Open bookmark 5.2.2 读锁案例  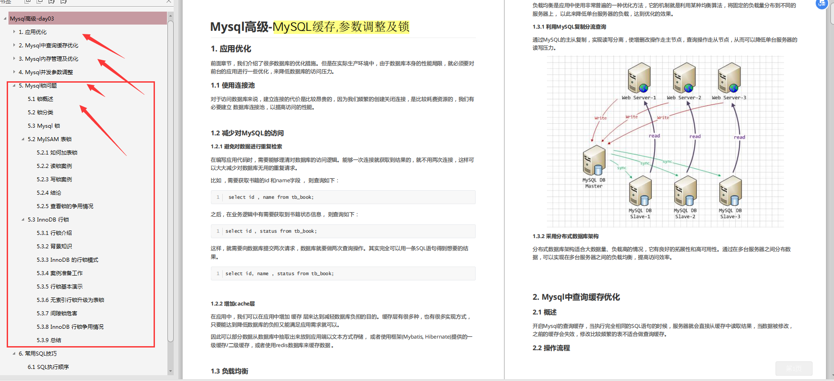coord(54,166)
